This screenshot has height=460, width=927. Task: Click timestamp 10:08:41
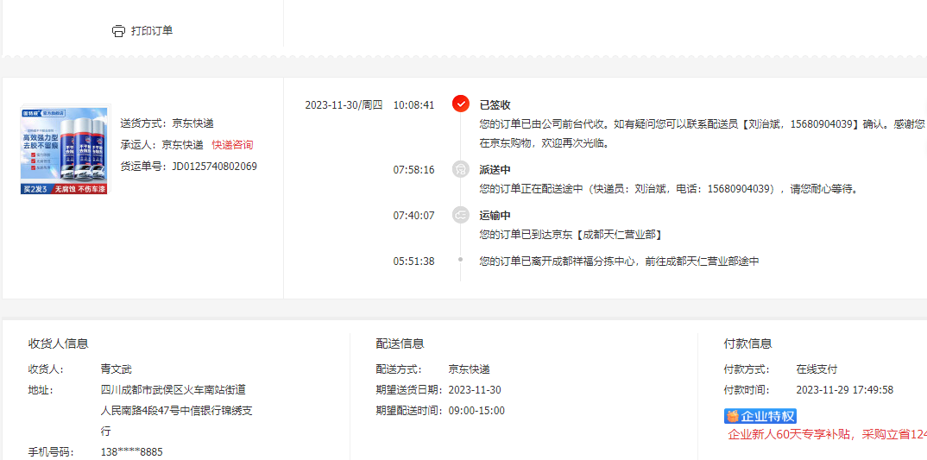[413, 105]
